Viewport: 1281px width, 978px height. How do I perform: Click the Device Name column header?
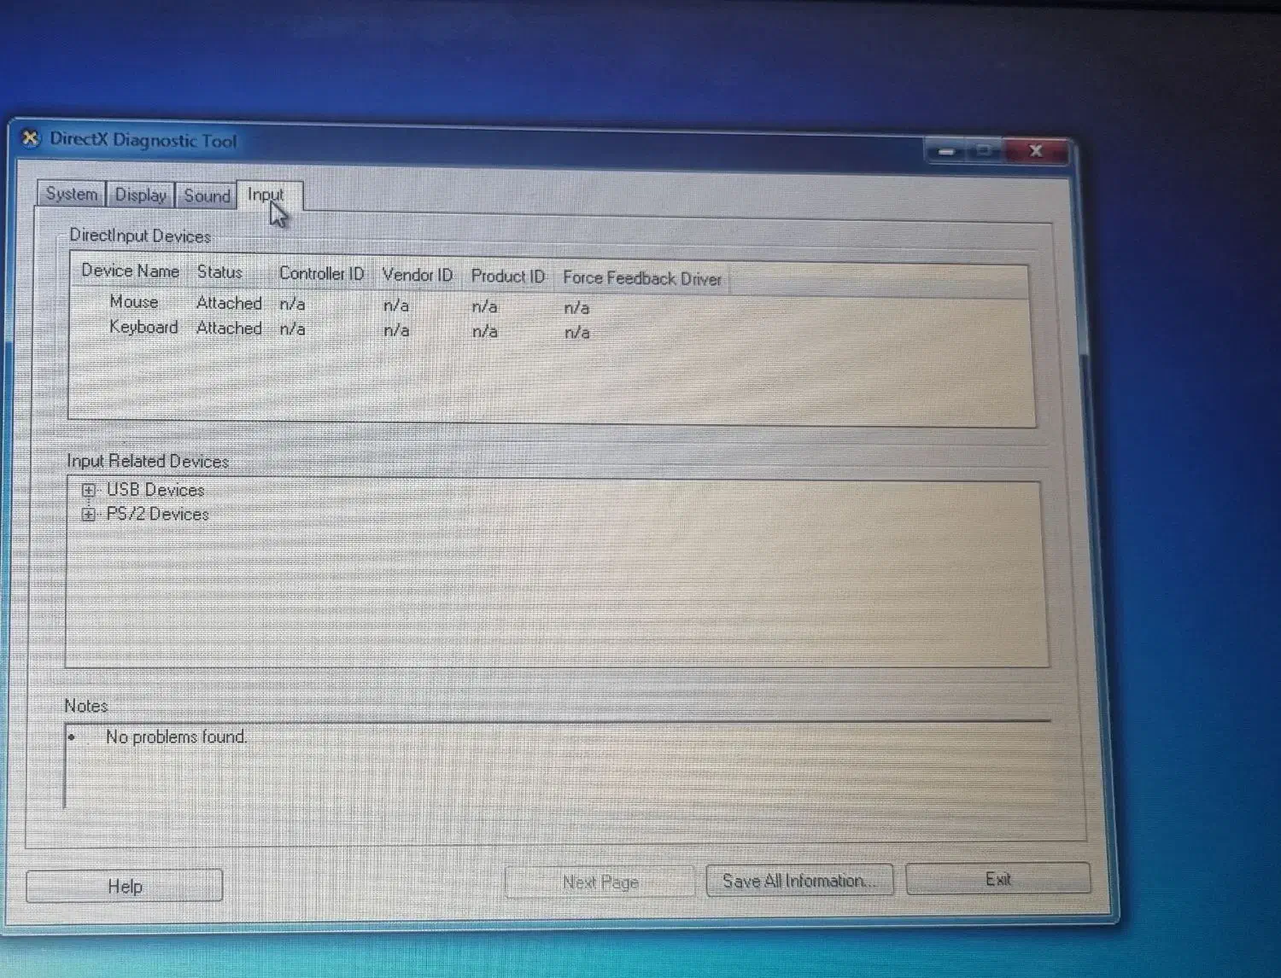pyautogui.click(x=130, y=271)
